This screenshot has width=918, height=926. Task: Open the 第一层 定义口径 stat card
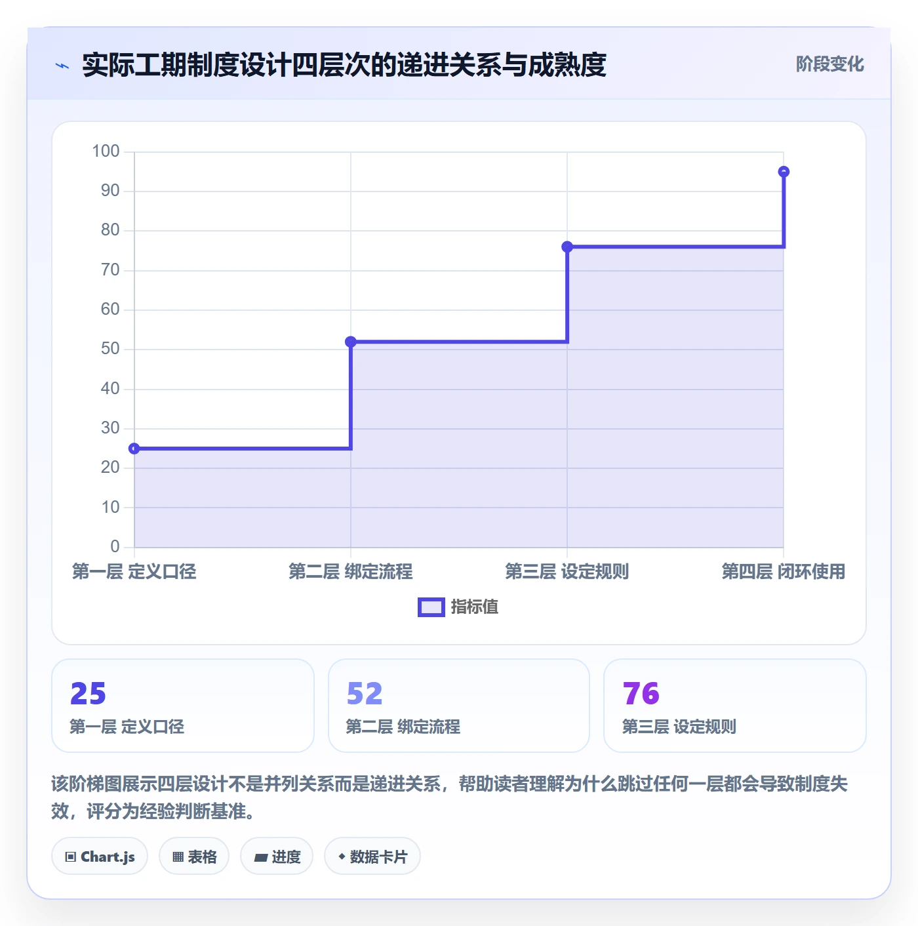click(x=183, y=706)
